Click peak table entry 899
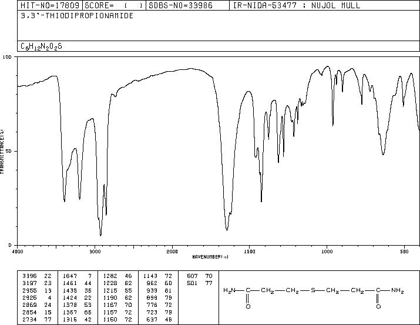Screen dimensions: 420x325 pos(152,297)
